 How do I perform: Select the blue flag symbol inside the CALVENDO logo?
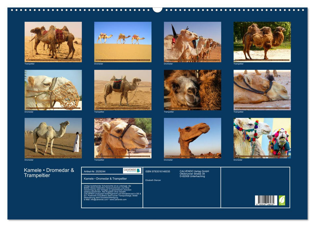point(138,170)
